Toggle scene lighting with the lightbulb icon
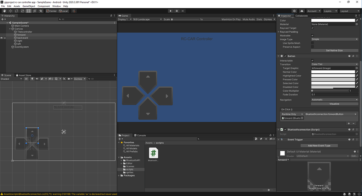The height and width of the screenshot is (196, 362). tap(33, 79)
